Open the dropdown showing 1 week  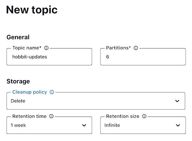click(49, 125)
